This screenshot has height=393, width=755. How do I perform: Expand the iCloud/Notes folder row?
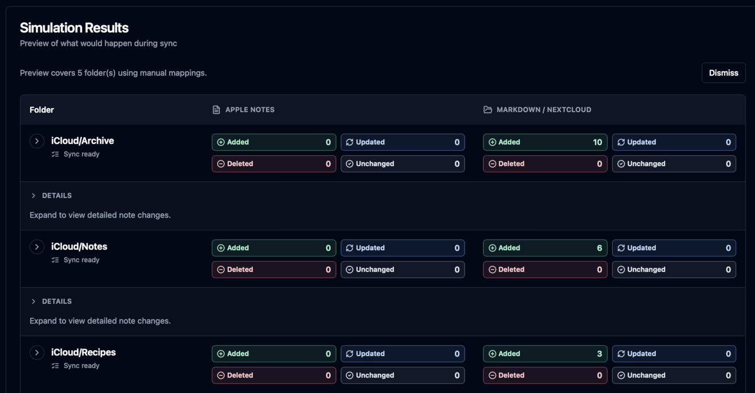[37, 247]
